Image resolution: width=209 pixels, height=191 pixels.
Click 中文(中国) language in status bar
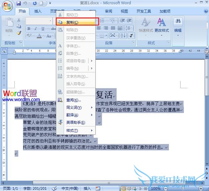pyautogui.click(x=70, y=189)
